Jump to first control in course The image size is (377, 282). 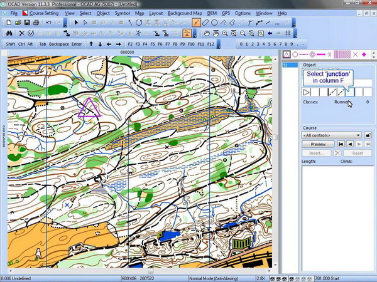click(x=341, y=144)
